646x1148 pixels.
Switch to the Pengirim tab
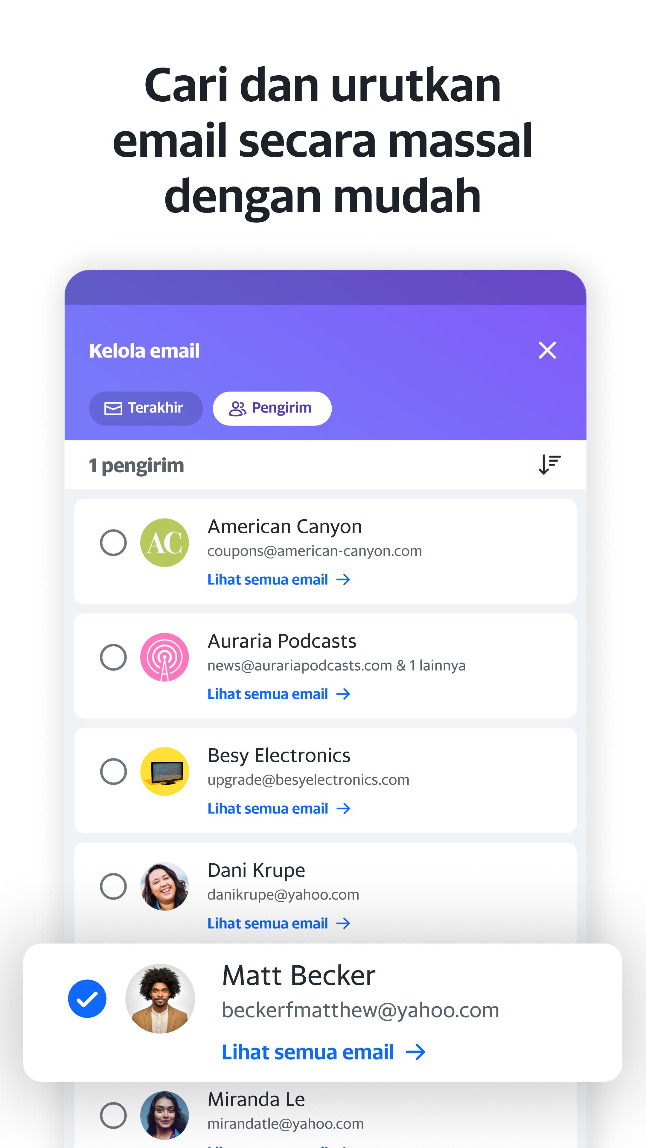(x=272, y=408)
